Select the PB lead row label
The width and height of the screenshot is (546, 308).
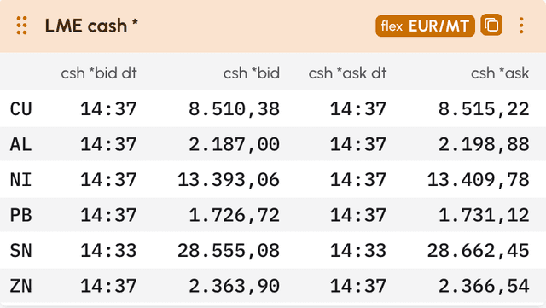[20, 215]
